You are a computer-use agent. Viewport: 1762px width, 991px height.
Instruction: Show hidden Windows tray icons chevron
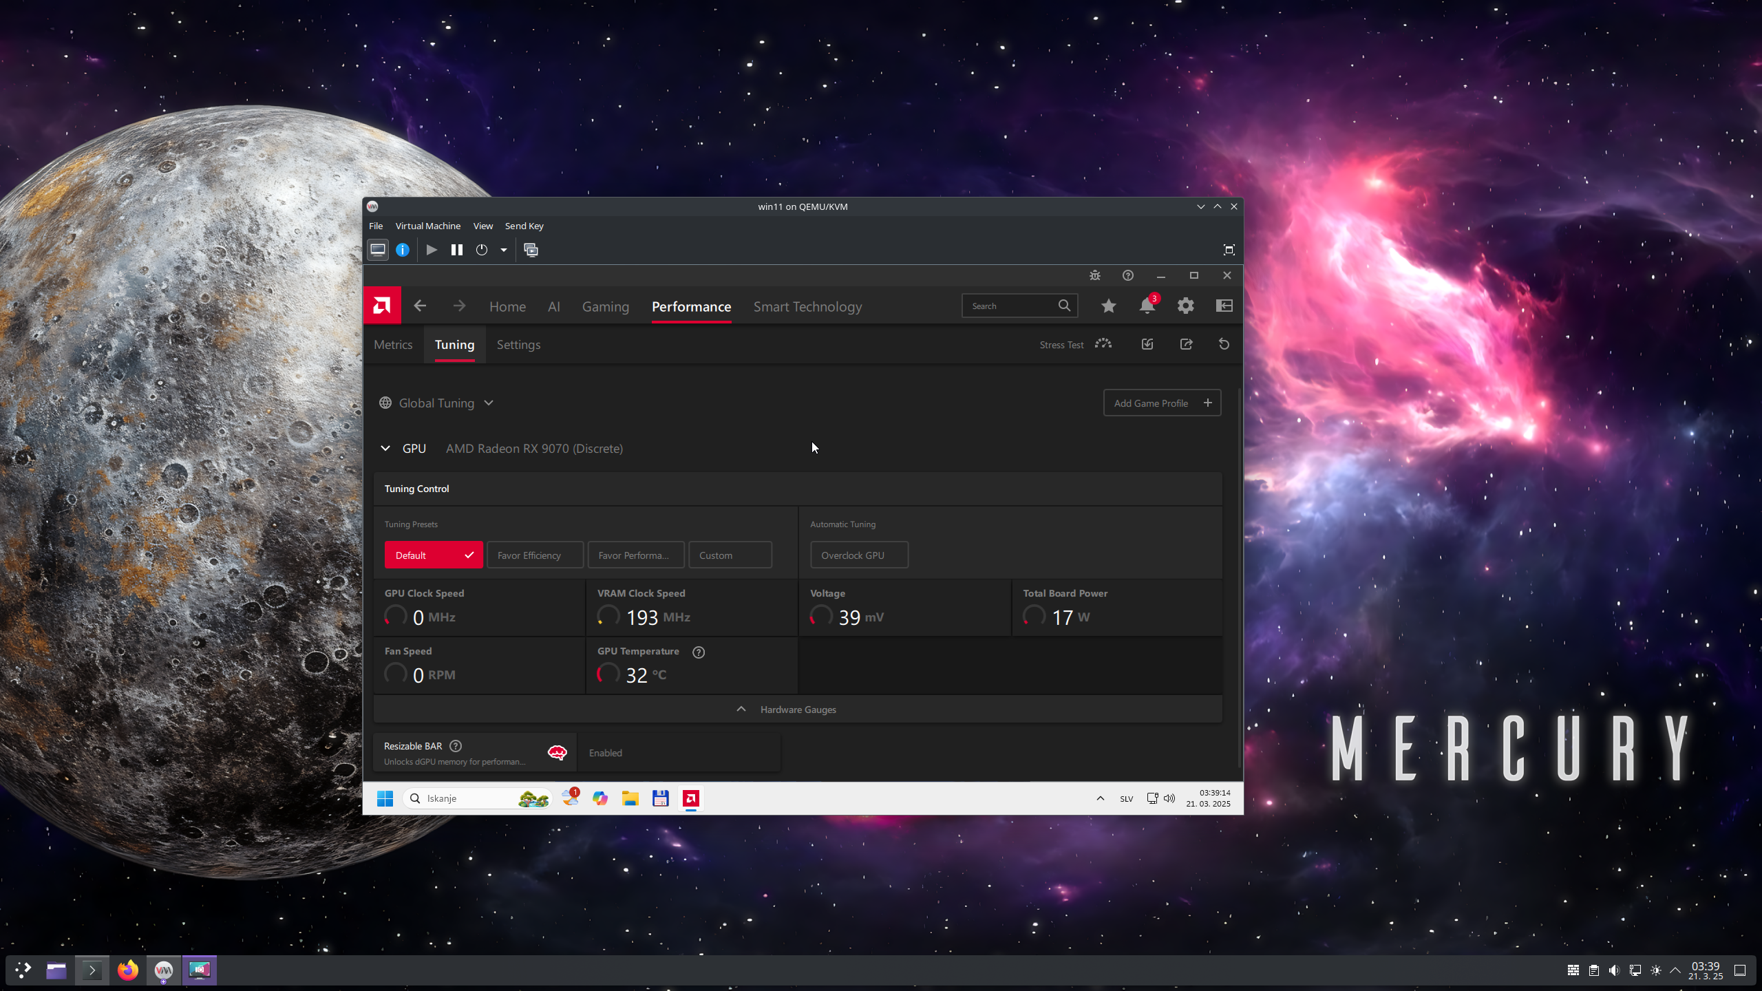point(1100,798)
